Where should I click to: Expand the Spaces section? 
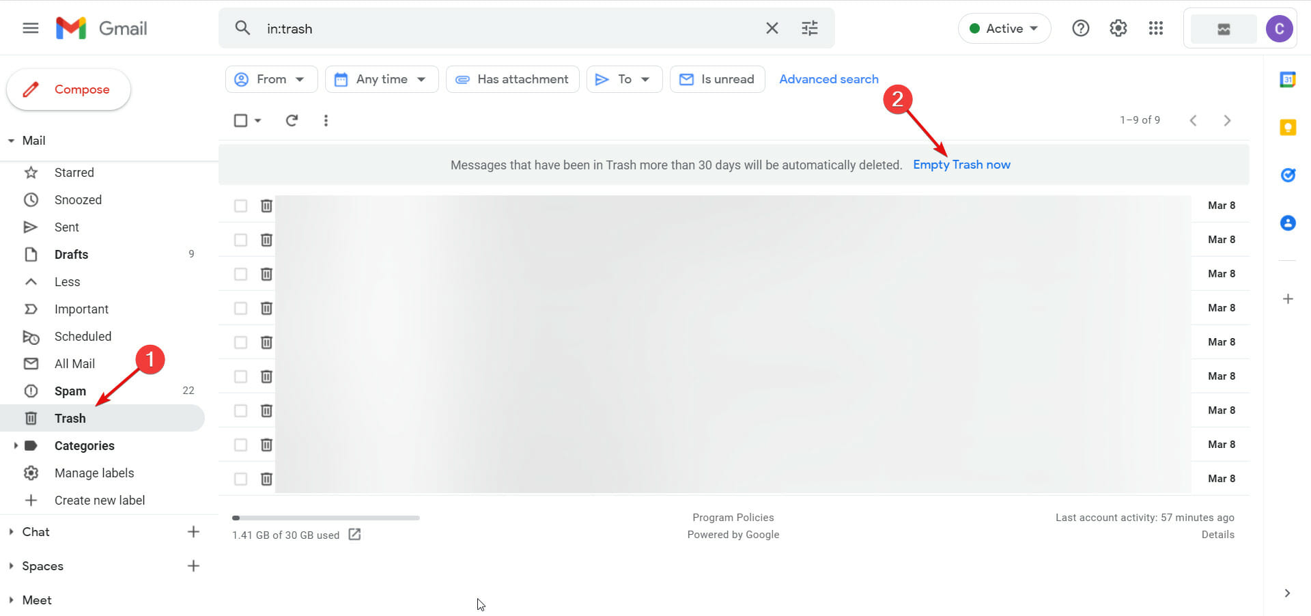(11, 565)
